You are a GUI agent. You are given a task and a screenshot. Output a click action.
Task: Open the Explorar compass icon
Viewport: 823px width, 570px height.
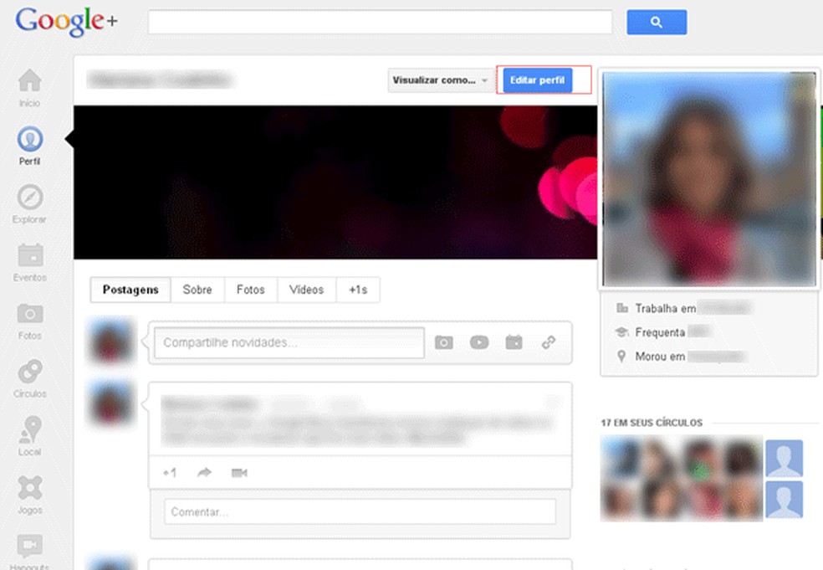30,198
